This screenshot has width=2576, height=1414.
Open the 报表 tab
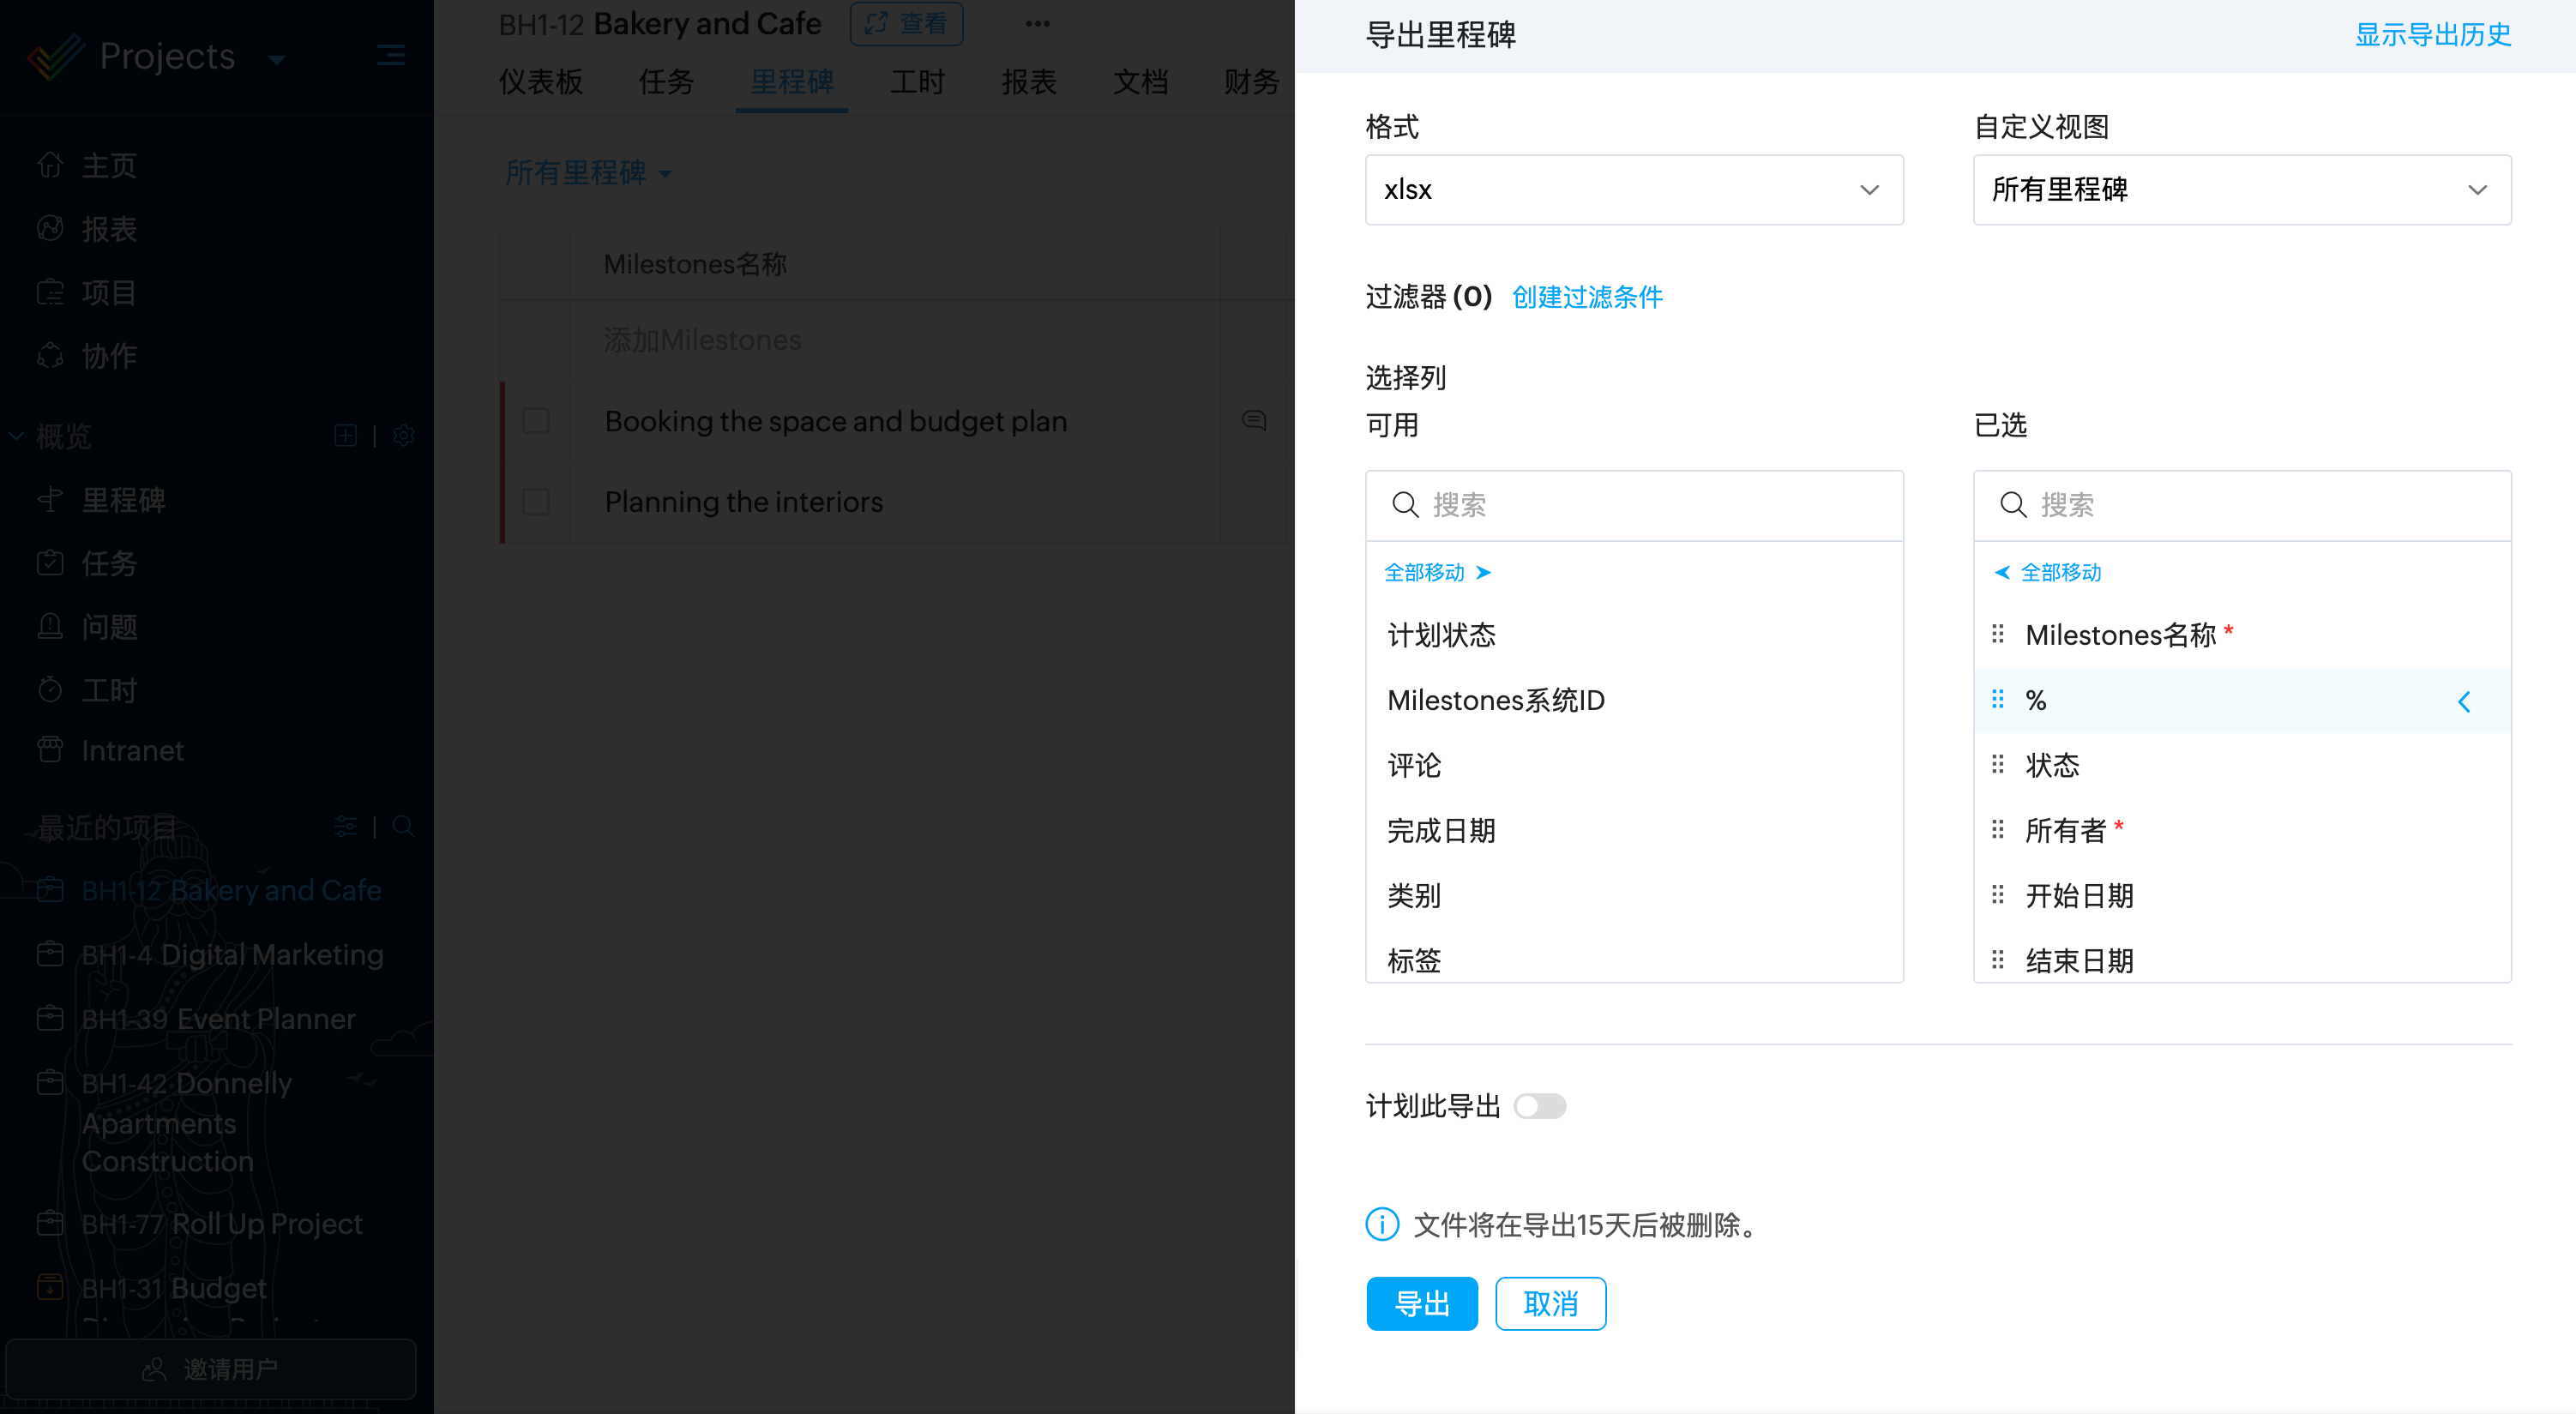click(x=1028, y=82)
